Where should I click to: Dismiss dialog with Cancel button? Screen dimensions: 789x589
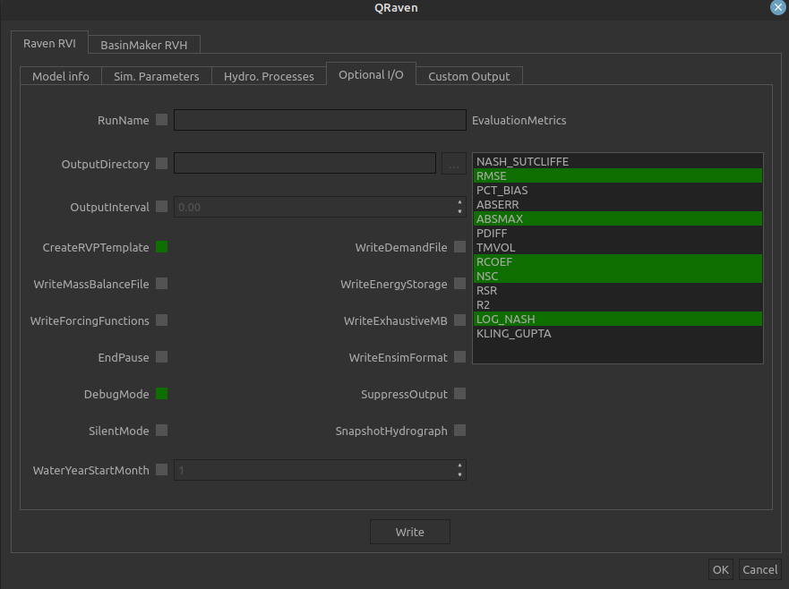click(x=759, y=569)
